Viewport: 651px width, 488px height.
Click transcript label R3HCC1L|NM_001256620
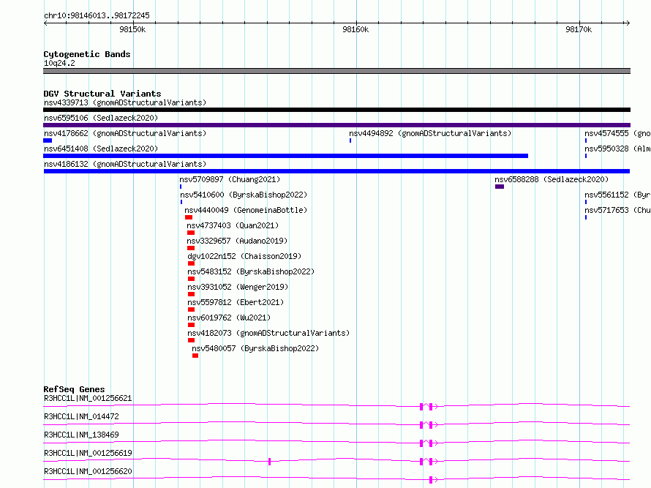(x=88, y=471)
